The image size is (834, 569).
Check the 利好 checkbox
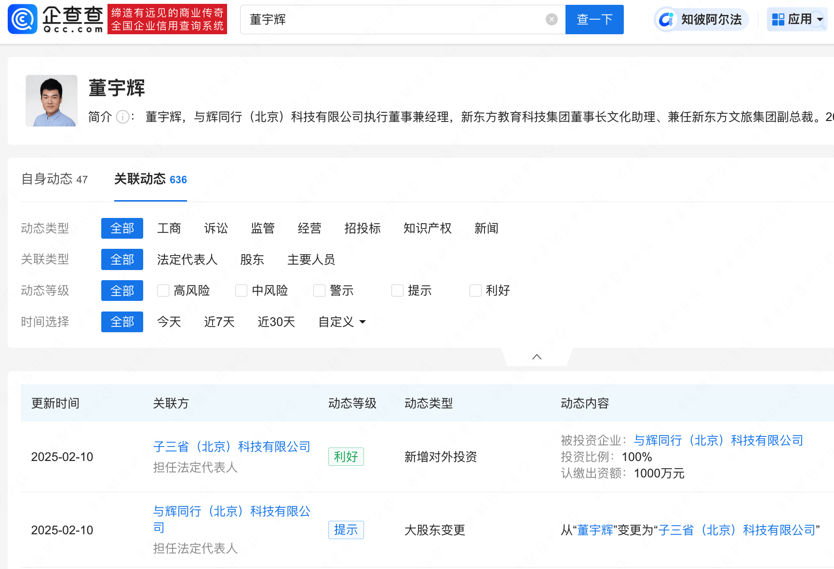475,291
